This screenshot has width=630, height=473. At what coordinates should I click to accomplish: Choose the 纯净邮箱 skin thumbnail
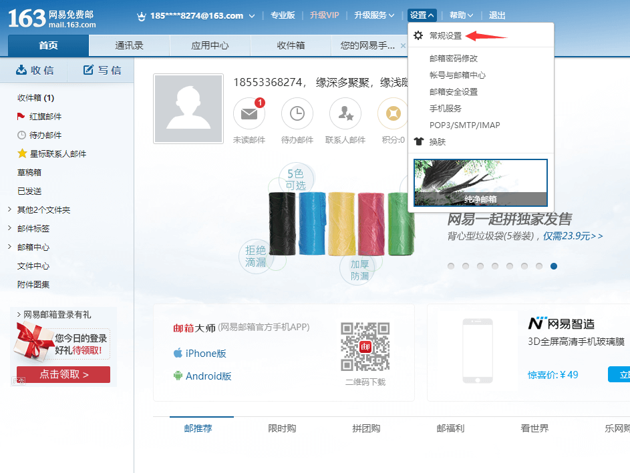(480, 182)
